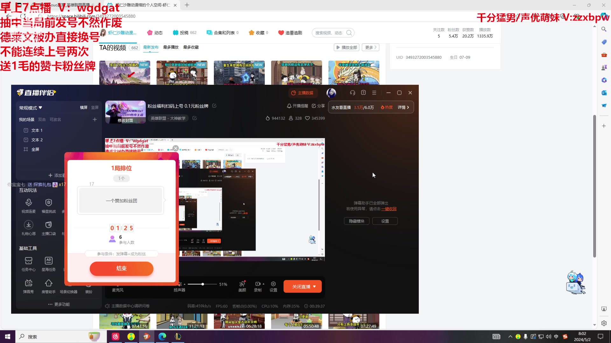
Task: Open the 房管助手 room manager assistant
Action: tap(49, 286)
